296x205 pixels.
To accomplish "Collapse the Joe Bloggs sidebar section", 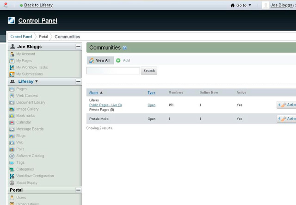I will click(x=78, y=46).
